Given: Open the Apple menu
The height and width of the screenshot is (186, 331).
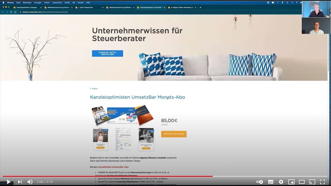Looking at the screenshot, I should (3, 3).
